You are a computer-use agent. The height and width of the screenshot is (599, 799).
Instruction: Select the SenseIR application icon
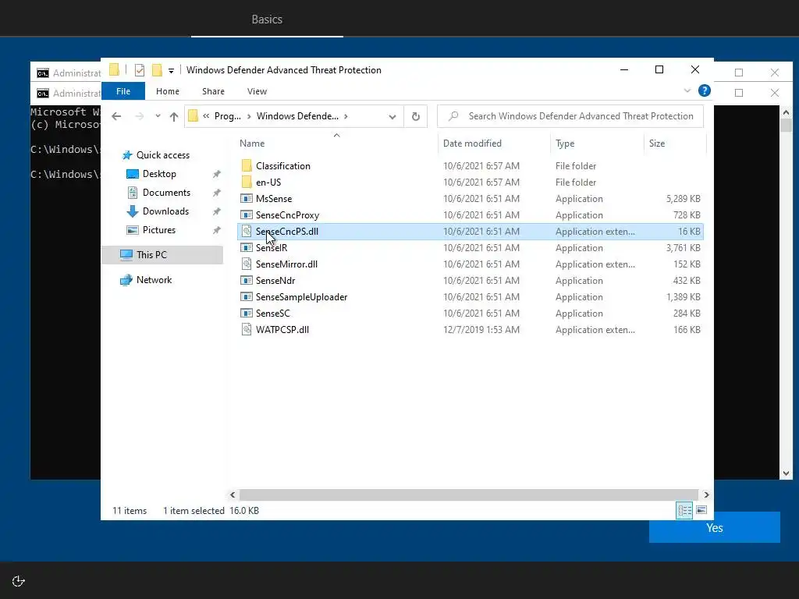247,247
